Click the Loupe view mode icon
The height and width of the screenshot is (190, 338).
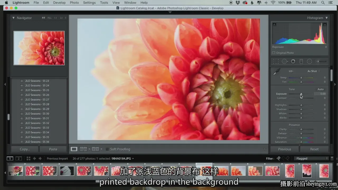tap(74, 149)
